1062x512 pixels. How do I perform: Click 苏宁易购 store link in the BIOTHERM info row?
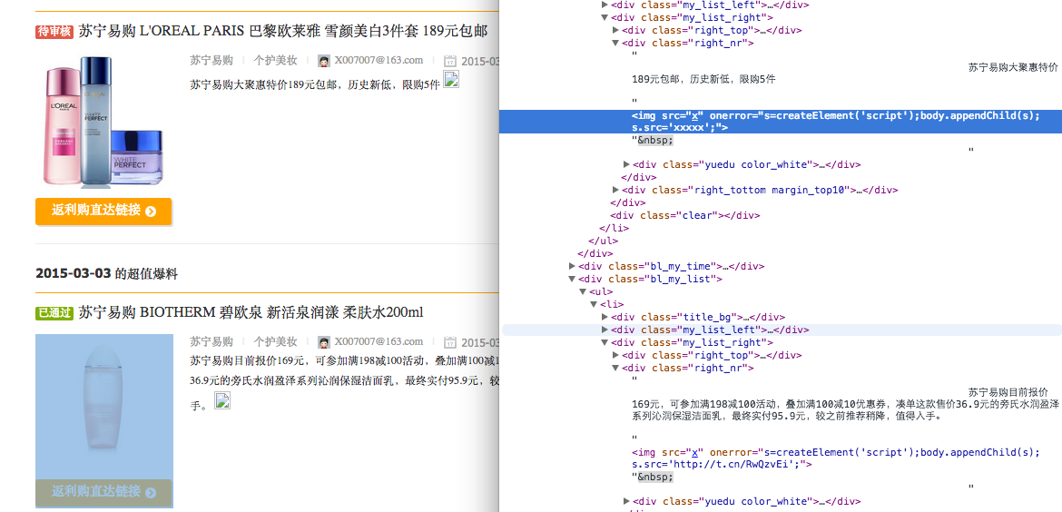tap(211, 341)
